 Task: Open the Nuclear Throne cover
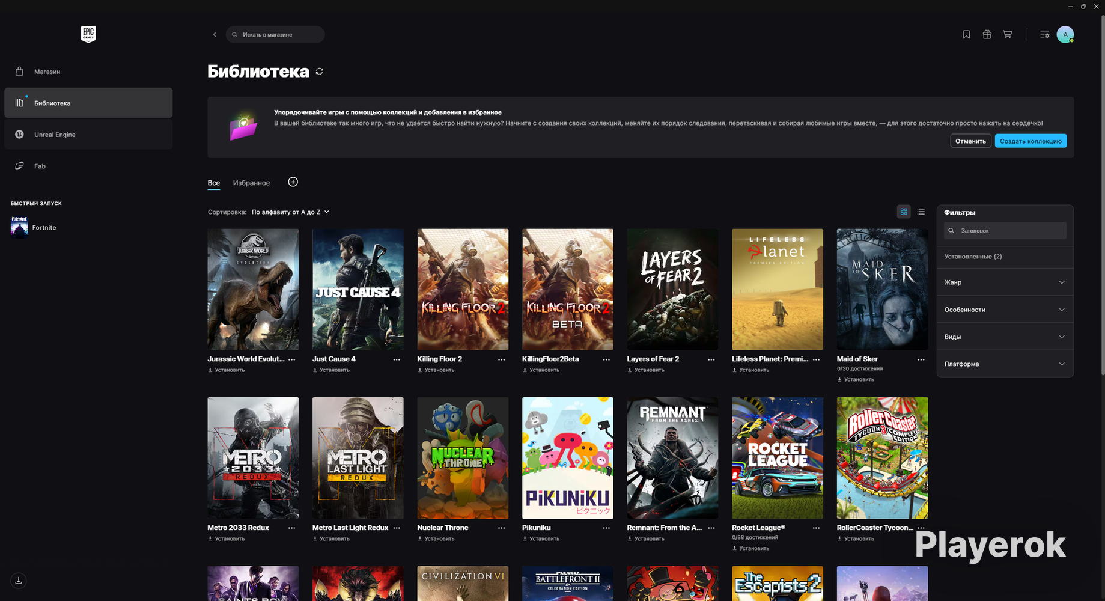click(463, 458)
